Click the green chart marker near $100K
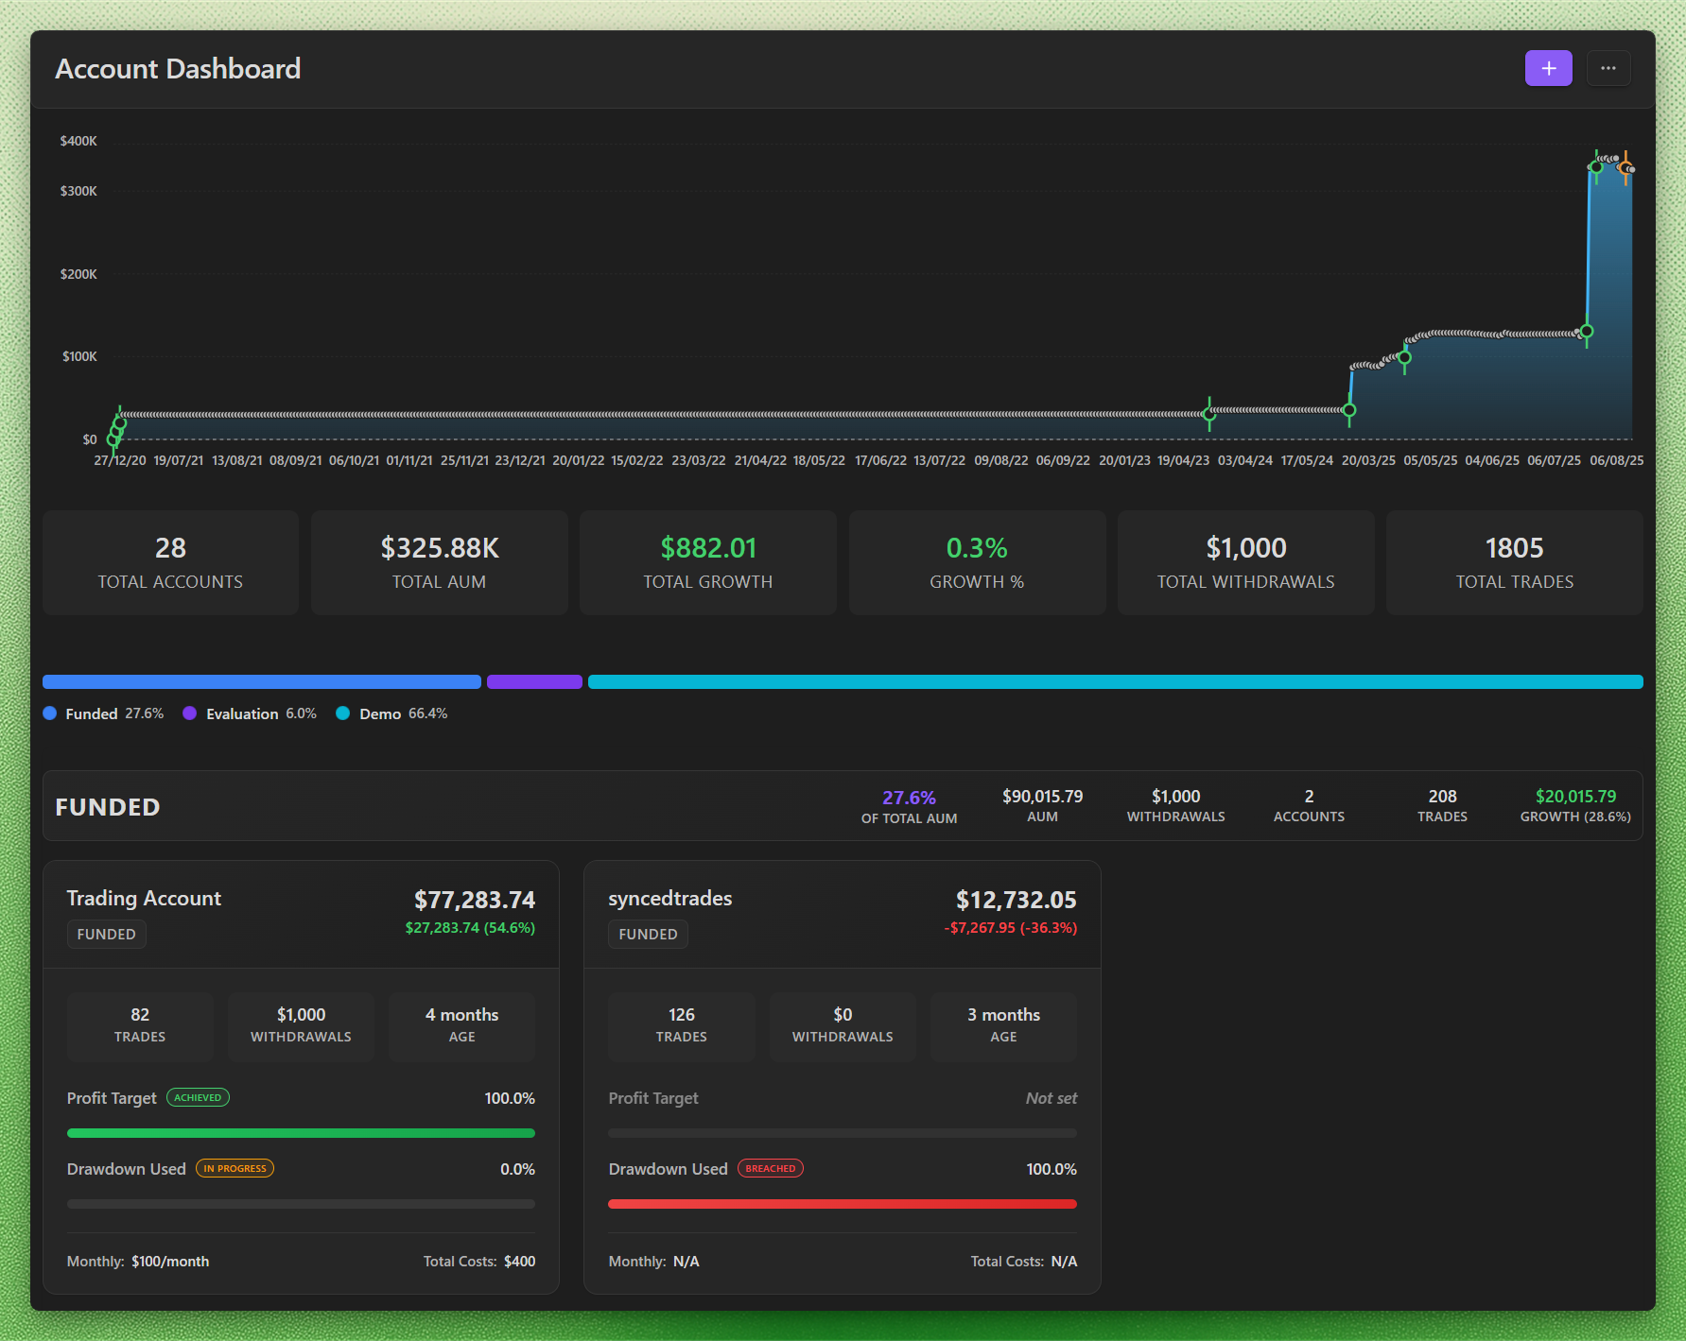 tap(1404, 357)
